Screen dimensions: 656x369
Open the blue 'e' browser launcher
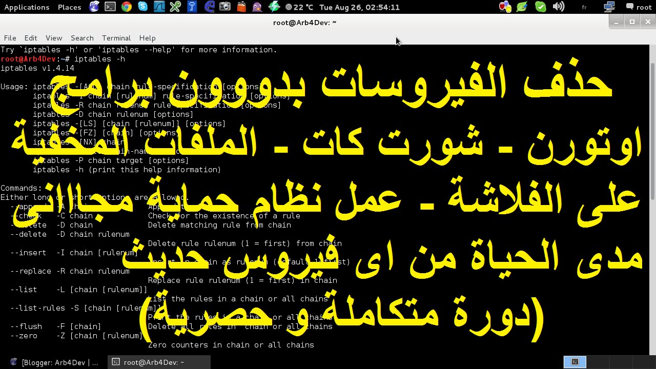(209, 7)
